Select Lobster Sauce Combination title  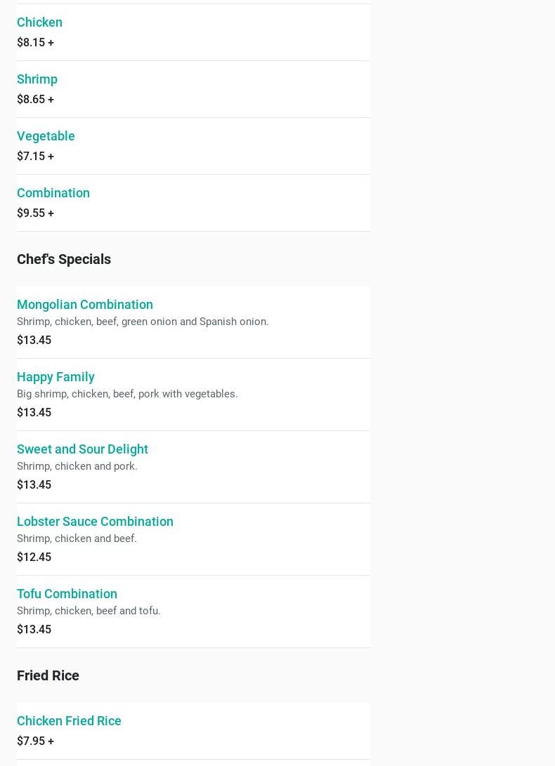click(95, 522)
